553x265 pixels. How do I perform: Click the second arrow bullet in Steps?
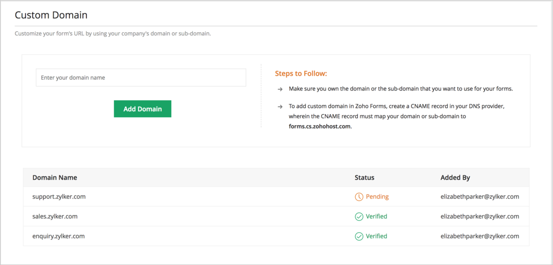click(280, 107)
